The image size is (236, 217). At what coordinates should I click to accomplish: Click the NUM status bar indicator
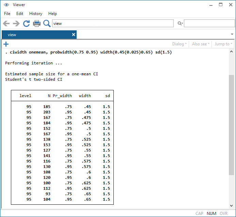211,213
